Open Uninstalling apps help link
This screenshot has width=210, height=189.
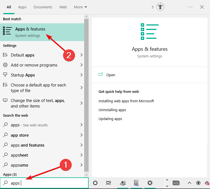tap(112, 110)
